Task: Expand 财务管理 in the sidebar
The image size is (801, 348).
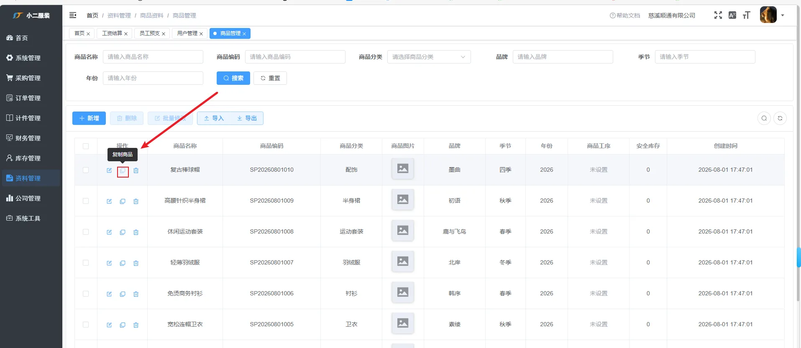Action: 31,138
